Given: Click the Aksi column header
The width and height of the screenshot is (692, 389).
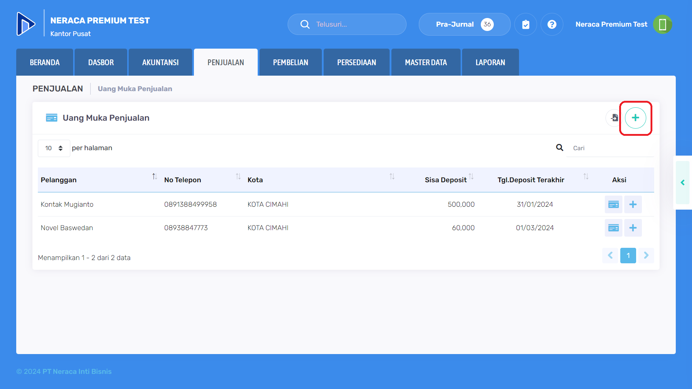Looking at the screenshot, I should 619,180.
